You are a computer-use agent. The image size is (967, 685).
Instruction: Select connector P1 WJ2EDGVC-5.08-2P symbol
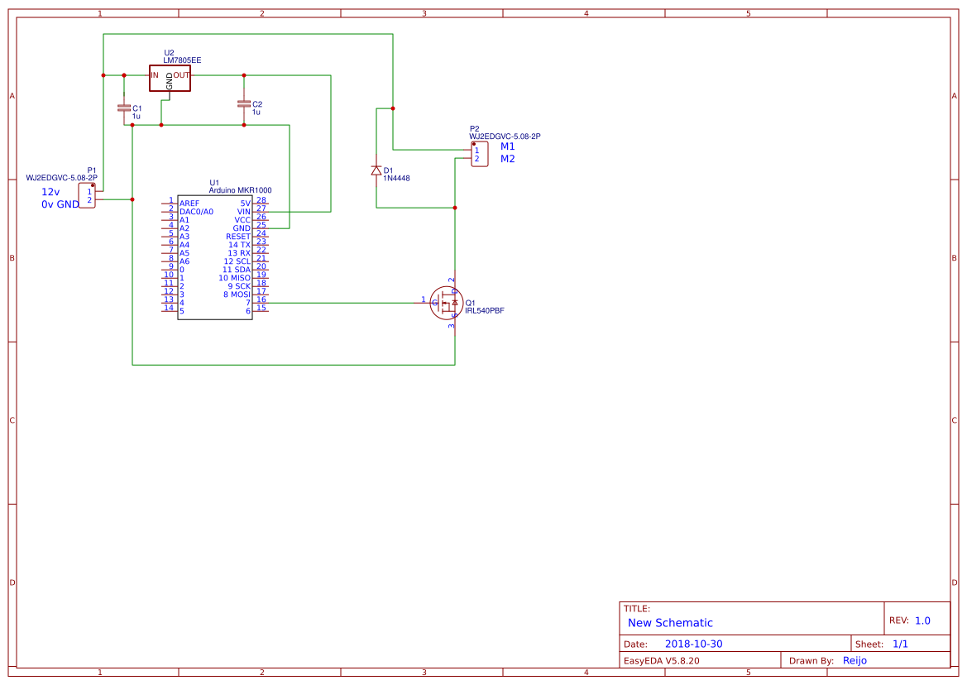click(87, 194)
